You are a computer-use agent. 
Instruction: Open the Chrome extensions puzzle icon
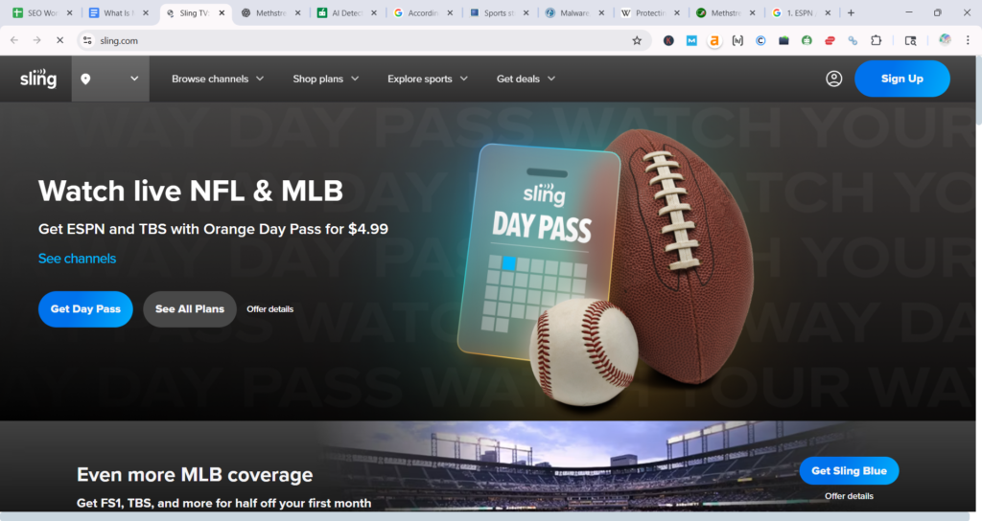pos(876,40)
